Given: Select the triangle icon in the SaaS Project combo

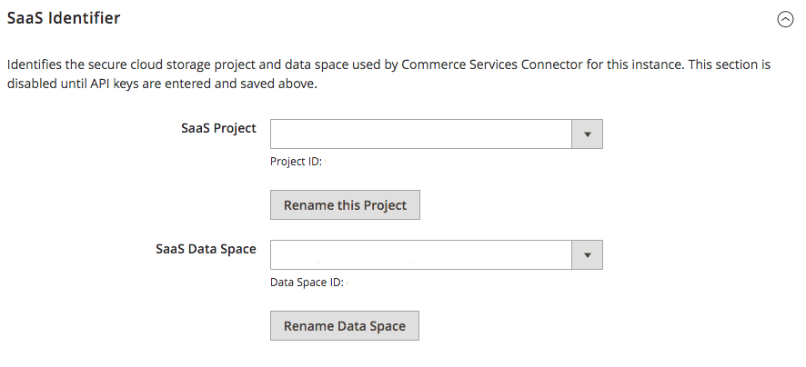Looking at the screenshot, I should pyautogui.click(x=587, y=134).
